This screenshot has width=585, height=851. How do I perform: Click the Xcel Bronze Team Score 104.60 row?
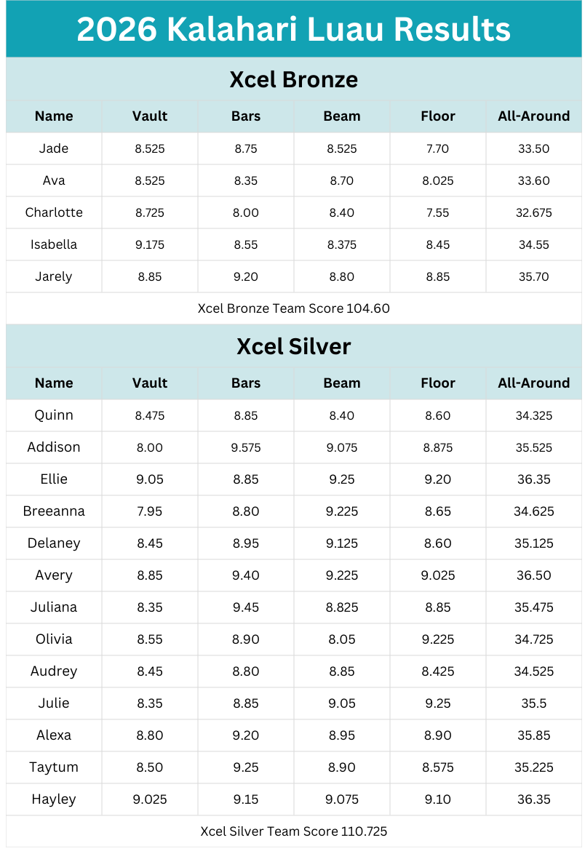(x=293, y=308)
